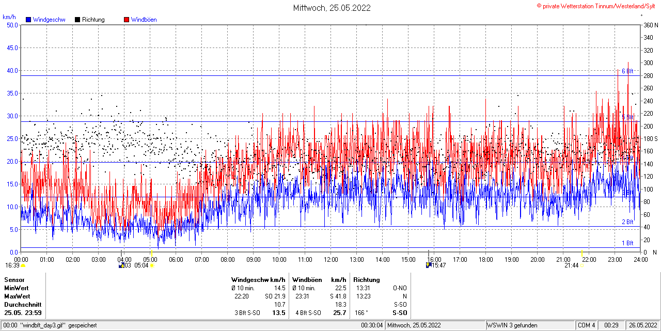This screenshot has width=661, height=331.
Task: Click the MaxWert row label
Action: click(17, 296)
